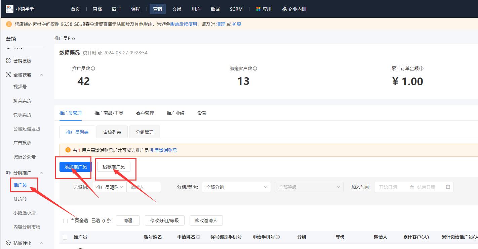This screenshot has height=249, width=478.
Task: Switch to the 审核列表 tab
Action: click(112, 132)
